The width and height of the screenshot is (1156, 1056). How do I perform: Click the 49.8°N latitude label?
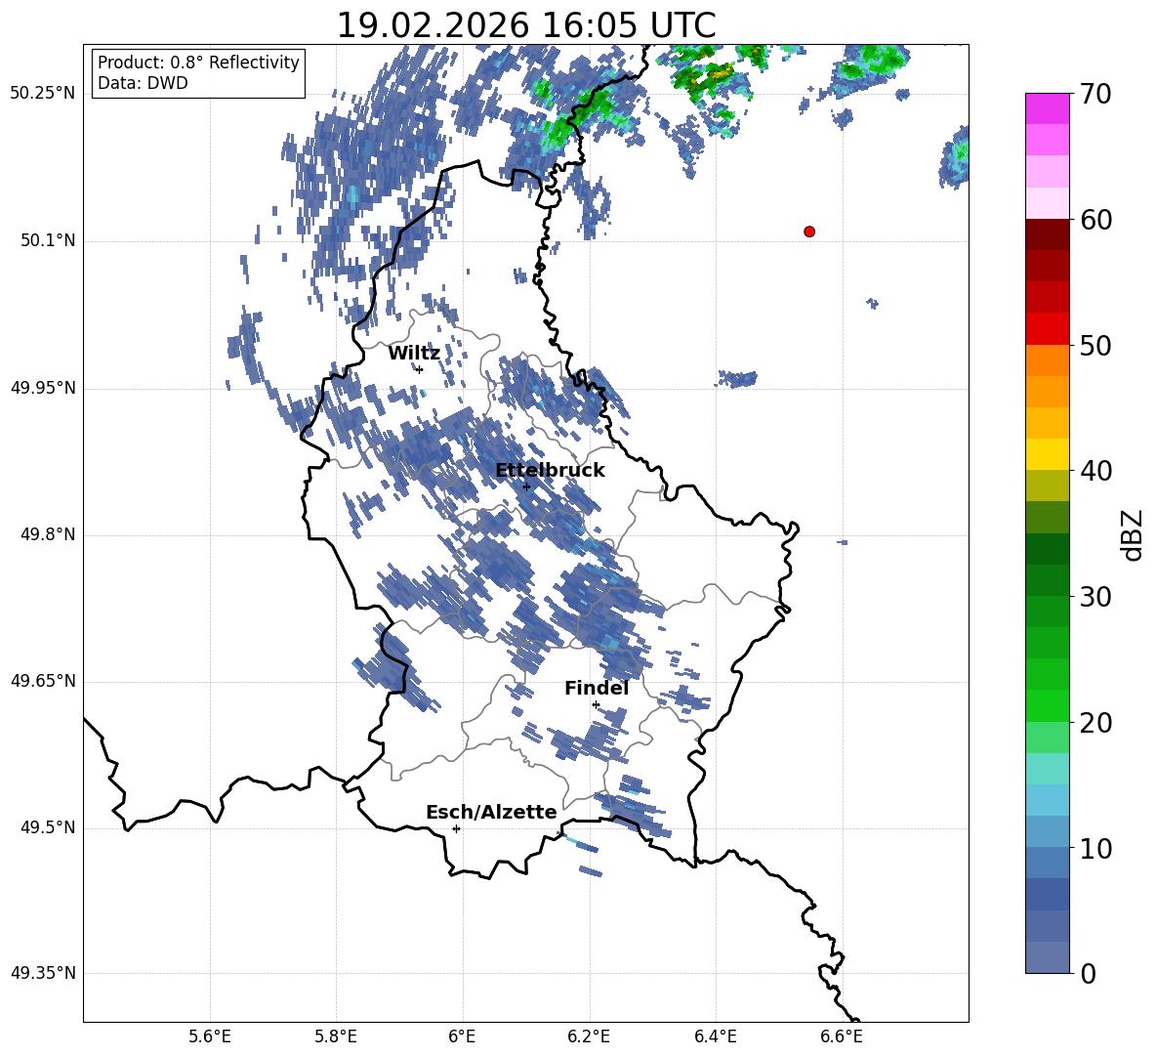(x=47, y=534)
